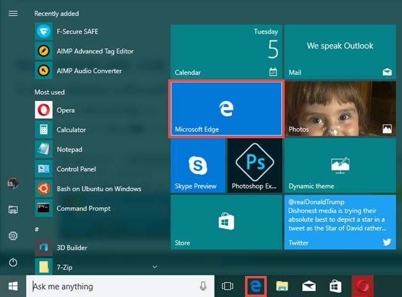Open the Mail tile
Screen dimensions: 402x297
click(340, 51)
